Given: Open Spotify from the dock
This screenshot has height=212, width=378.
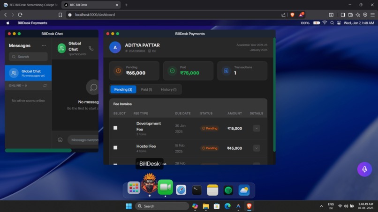Looking at the screenshot, I should pyautogui.click(x=228, y=190).
